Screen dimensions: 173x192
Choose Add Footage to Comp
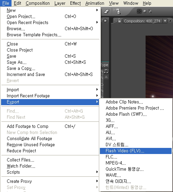50,126
